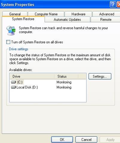Confirm with the OK button
120x143 pixels.
tap(62, 140)
